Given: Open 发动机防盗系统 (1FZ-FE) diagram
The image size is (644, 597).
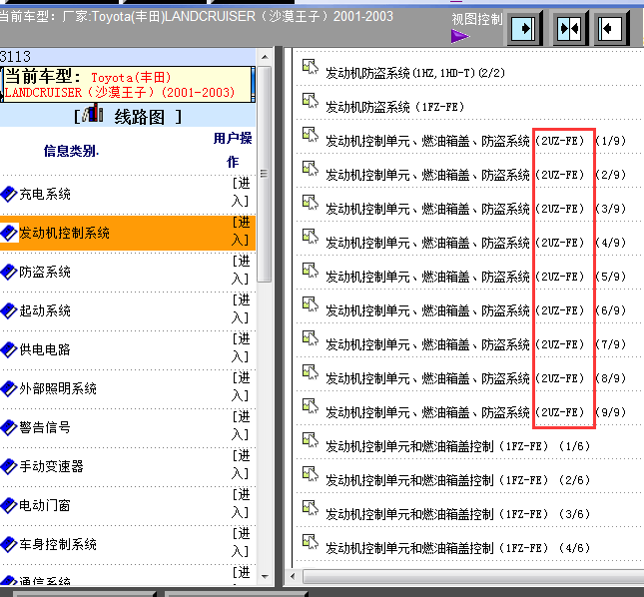Looking at the screenshot, I should tap(395, 107).
